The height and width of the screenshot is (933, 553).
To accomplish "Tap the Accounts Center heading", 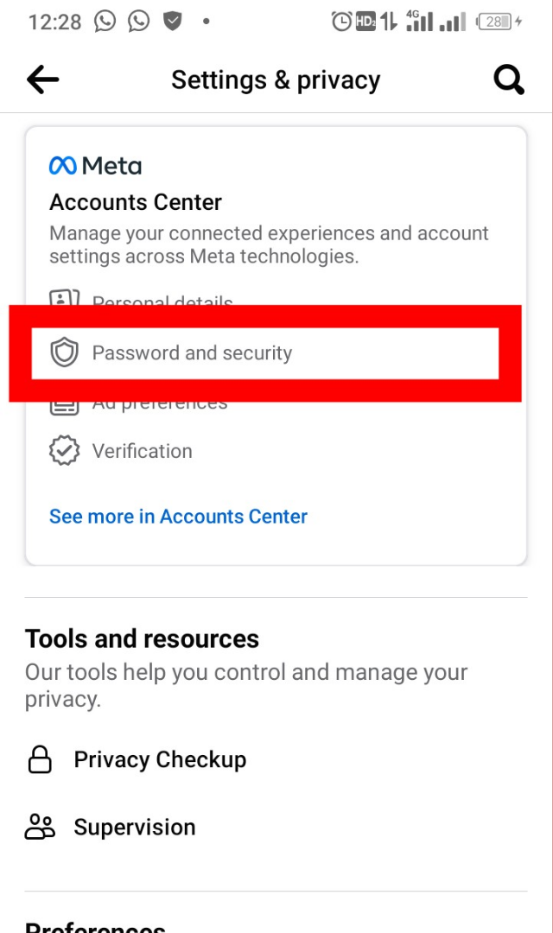I will pyautogui.click(x=136, y=202).
